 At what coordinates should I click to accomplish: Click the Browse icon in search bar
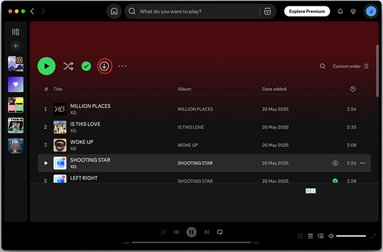tap(268, 11)
